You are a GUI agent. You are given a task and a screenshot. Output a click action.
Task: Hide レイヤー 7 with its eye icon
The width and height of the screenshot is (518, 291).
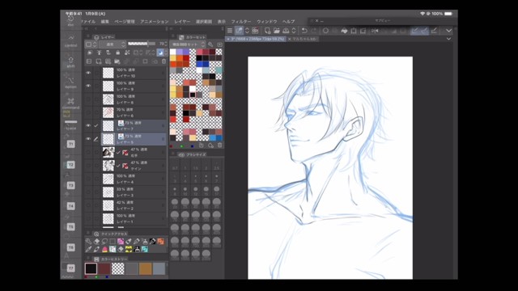pos(88,126)
